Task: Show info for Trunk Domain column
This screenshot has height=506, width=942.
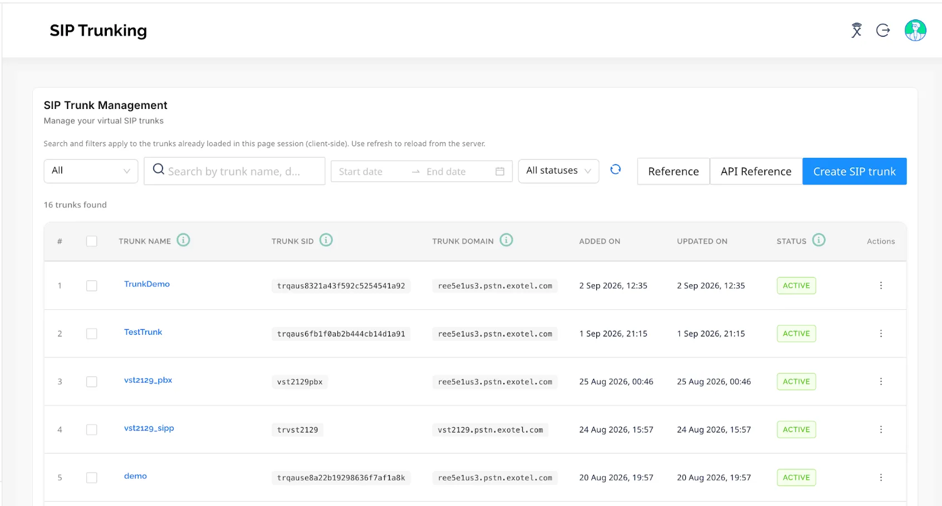Action: [x=506, y=240]
